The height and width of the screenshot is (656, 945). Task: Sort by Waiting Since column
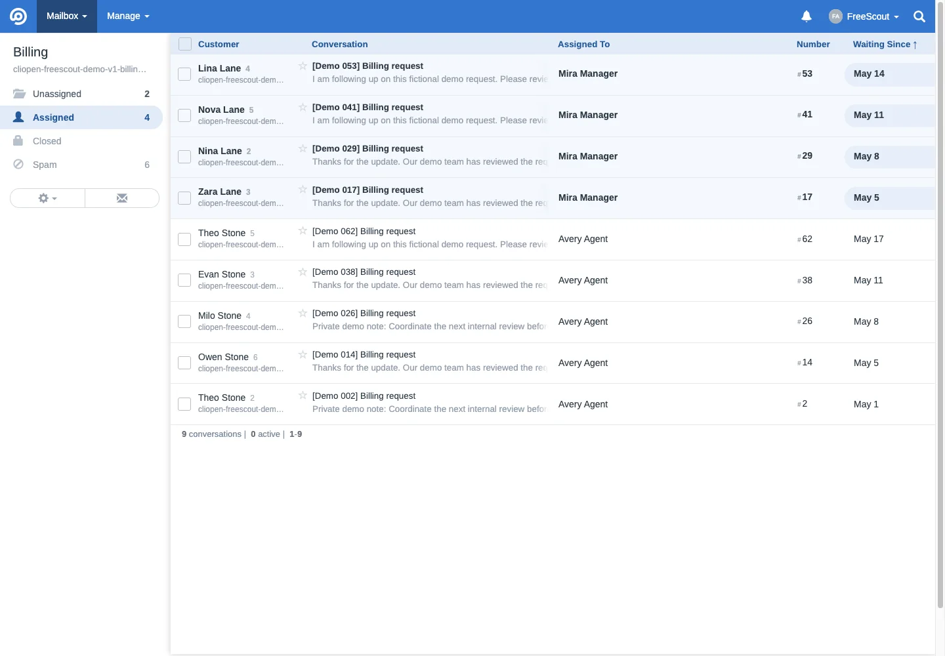[885, 44]
